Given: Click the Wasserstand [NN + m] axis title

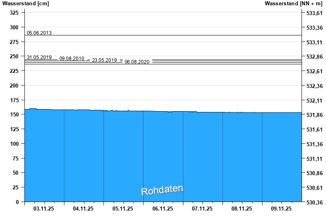Looking at the screenshot, I should (293, 4).
